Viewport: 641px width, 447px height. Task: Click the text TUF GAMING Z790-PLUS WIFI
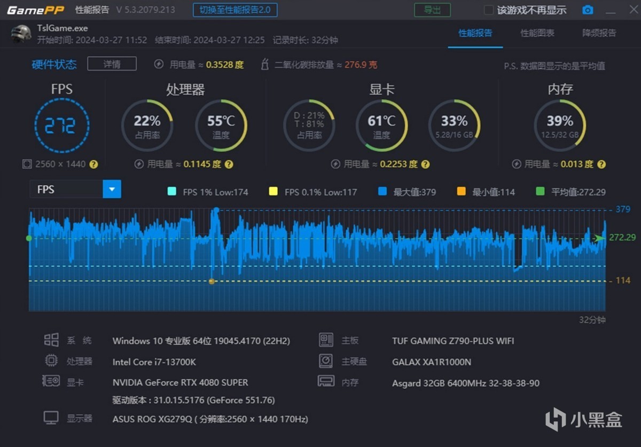click(x=453, y=341)
